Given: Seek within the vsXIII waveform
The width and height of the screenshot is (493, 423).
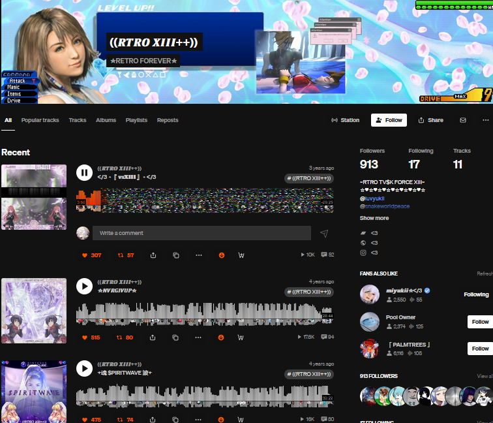Looking at the screenshot, I should pos(205,200).
